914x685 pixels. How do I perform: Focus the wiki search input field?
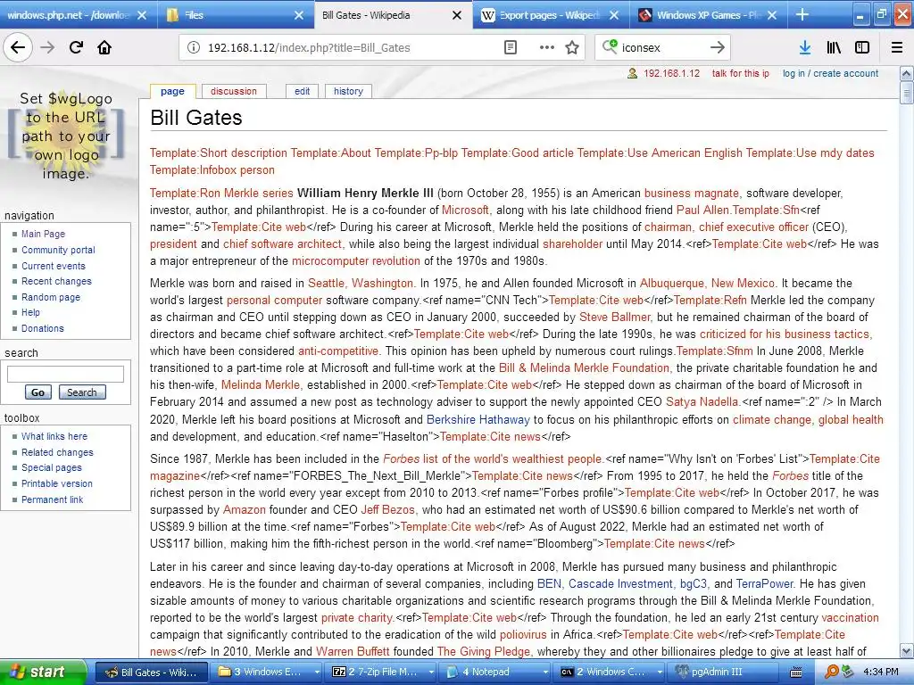(x=65, y=374)
